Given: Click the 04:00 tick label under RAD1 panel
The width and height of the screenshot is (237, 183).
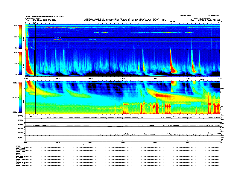Looking at the screenshot, I should click(58, 79).
